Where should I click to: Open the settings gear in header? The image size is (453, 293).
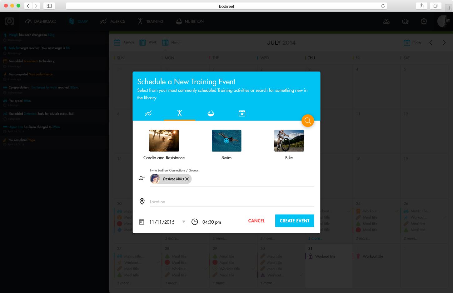[424, 21]
